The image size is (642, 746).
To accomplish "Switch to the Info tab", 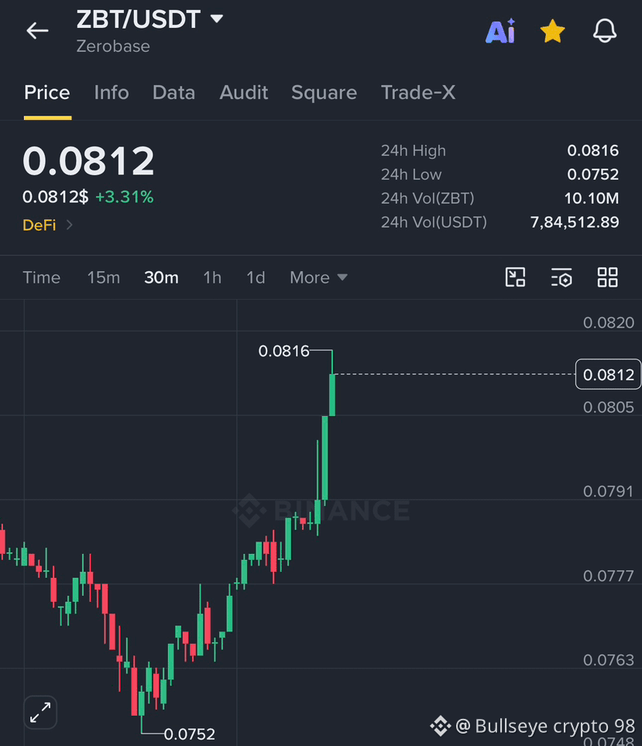I will pyautogui.click(x=112, y=93).
